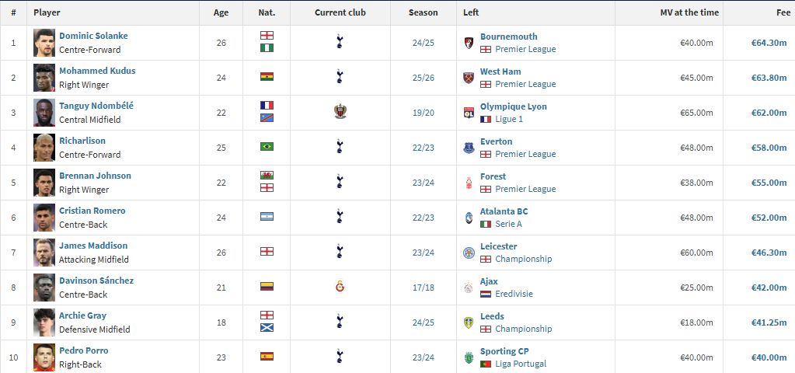Click West Ham club crest icon

pyautogui.click(x=469, y=78)
